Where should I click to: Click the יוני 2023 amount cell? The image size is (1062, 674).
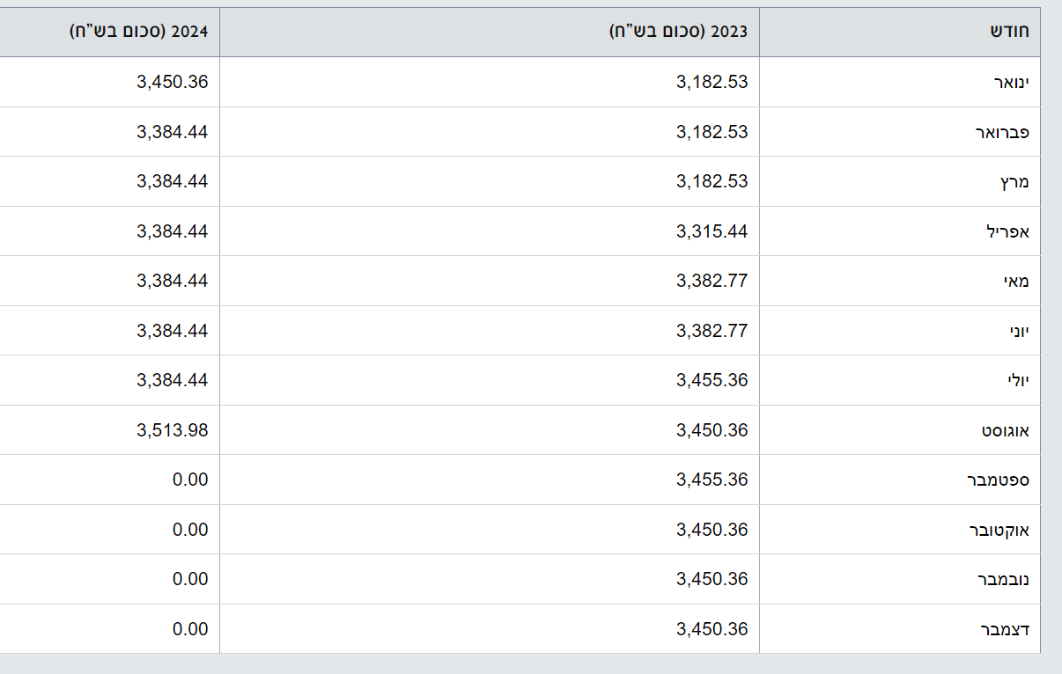(x=712, y=331)
